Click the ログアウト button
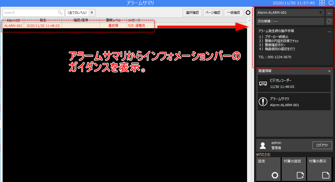The image size is (335, 182). [x=322, y=145]
